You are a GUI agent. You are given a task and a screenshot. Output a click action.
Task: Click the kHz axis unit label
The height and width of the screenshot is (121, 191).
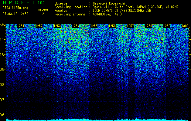pyautogui.click(x=3, y=25)
